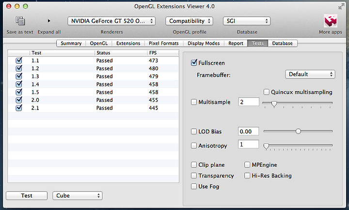
Task: Enable the MPEngine checkbox
Action: click(247, 165)
